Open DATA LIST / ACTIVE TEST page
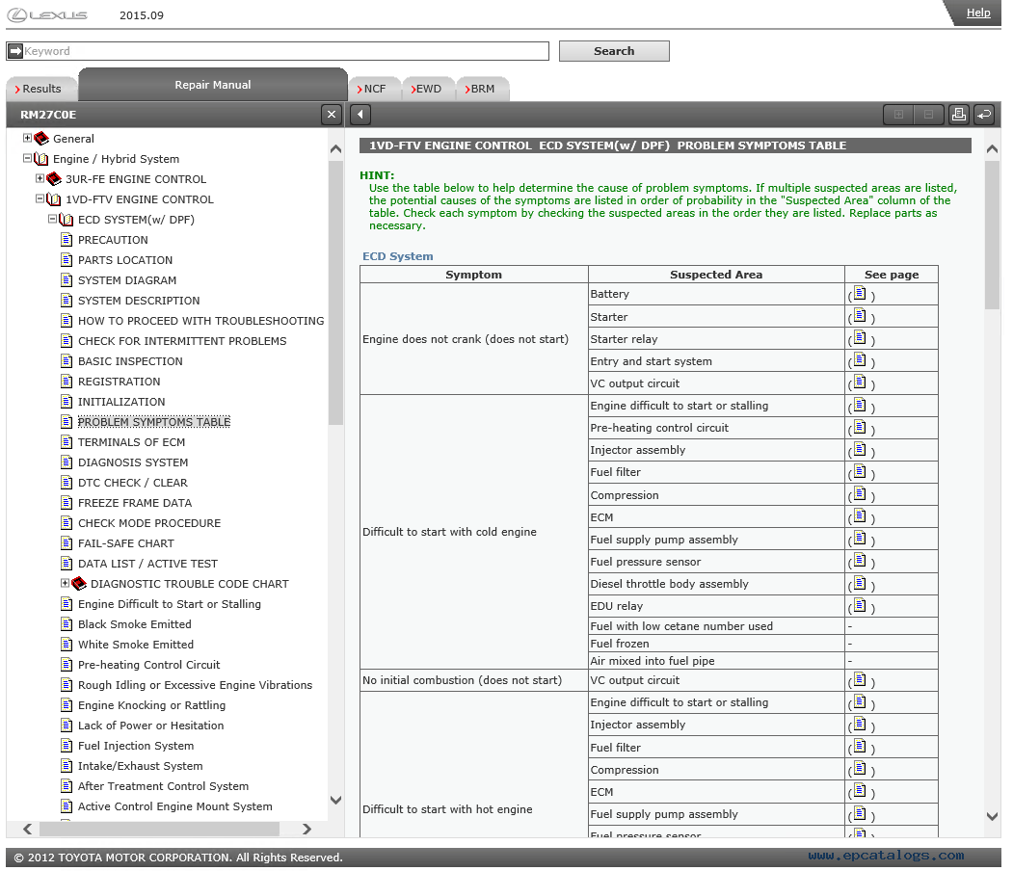1013x871 pixels. click(x=147, y=564)
